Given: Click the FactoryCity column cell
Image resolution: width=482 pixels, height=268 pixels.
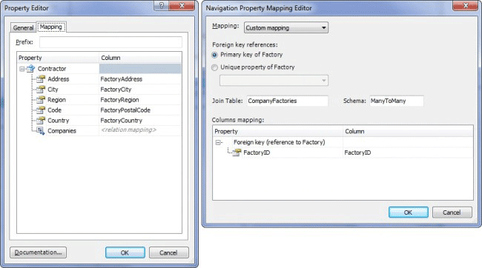Looking at the screenshot, I should pyautogui.click(x=140, y=90).
